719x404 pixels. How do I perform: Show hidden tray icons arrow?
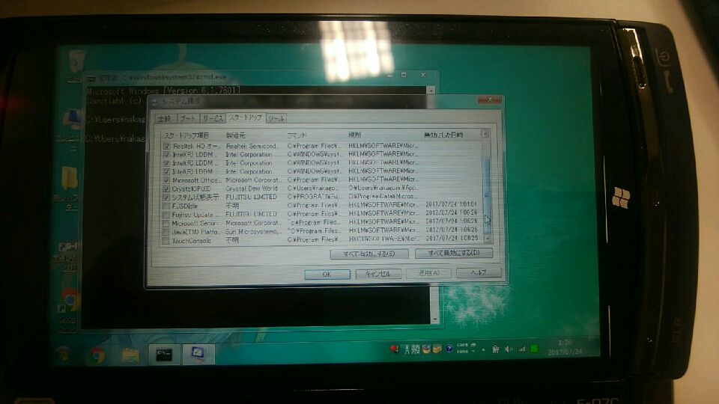(483, 350)
